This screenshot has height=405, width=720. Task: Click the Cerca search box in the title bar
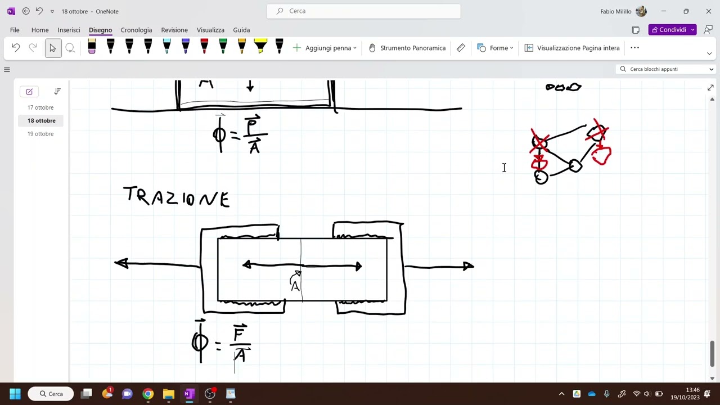[363, 11]
